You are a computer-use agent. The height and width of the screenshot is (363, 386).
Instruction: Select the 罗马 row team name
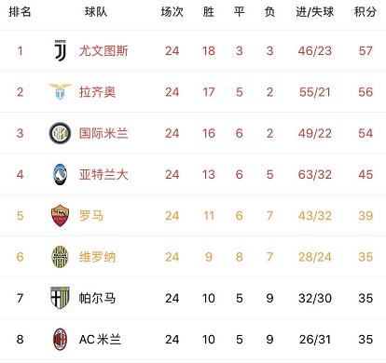91,216
